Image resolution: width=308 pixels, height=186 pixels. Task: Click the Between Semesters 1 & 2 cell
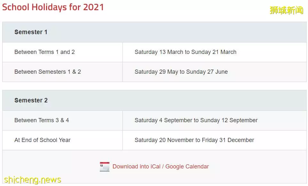[x=62, y=72]
